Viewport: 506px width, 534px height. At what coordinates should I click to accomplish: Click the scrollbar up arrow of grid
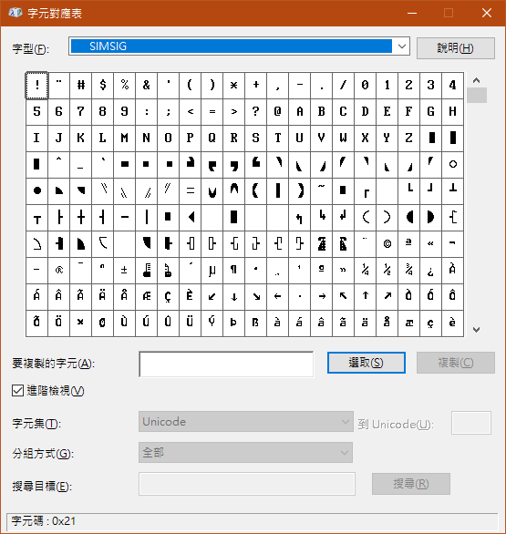click(x=476, y=80)
